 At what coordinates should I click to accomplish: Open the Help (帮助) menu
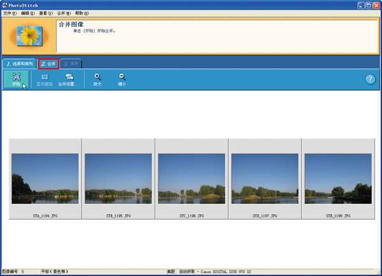[81, 13]
